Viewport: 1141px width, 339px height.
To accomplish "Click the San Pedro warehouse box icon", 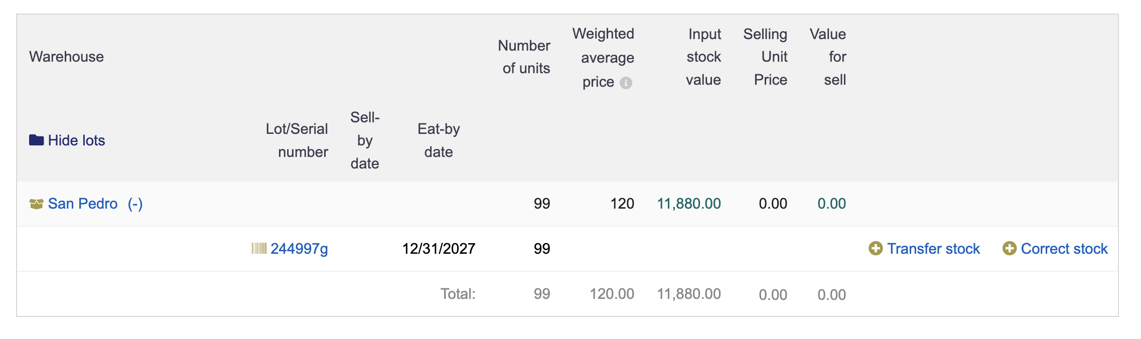I will (x=36, y=204).
